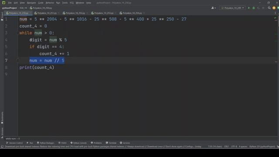Open the Version Control tool window
The height and width of the screenshot is (157, 279).
(x=14, y=143)
